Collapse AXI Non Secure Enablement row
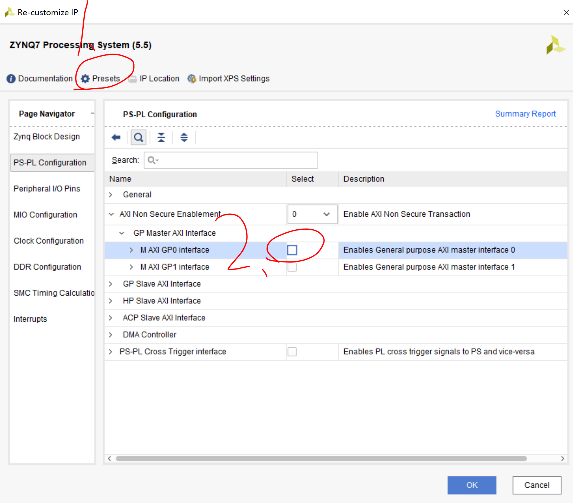573x503 pixels. point(111,214)
